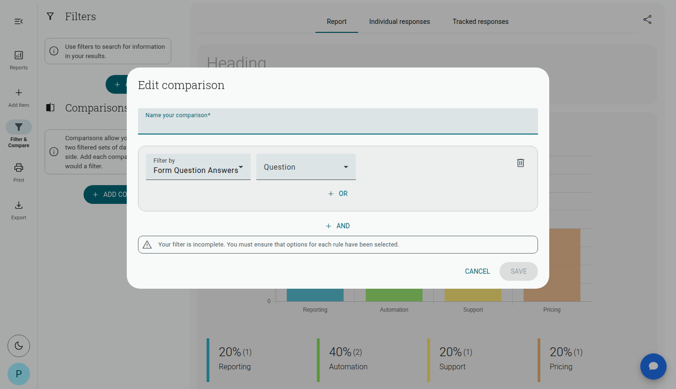676x389 pixels.
Task: Click the disabled Save button
Action: point(519,271)
